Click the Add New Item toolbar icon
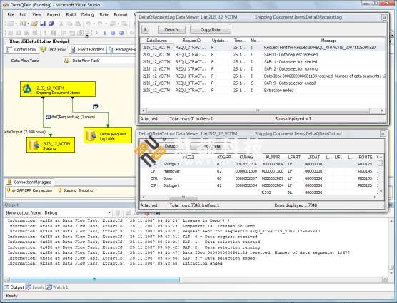Screen dimensions: 397x303 tap(23, 24)
